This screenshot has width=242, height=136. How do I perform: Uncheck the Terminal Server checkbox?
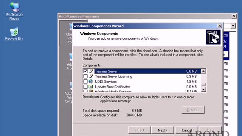[85, 71]
